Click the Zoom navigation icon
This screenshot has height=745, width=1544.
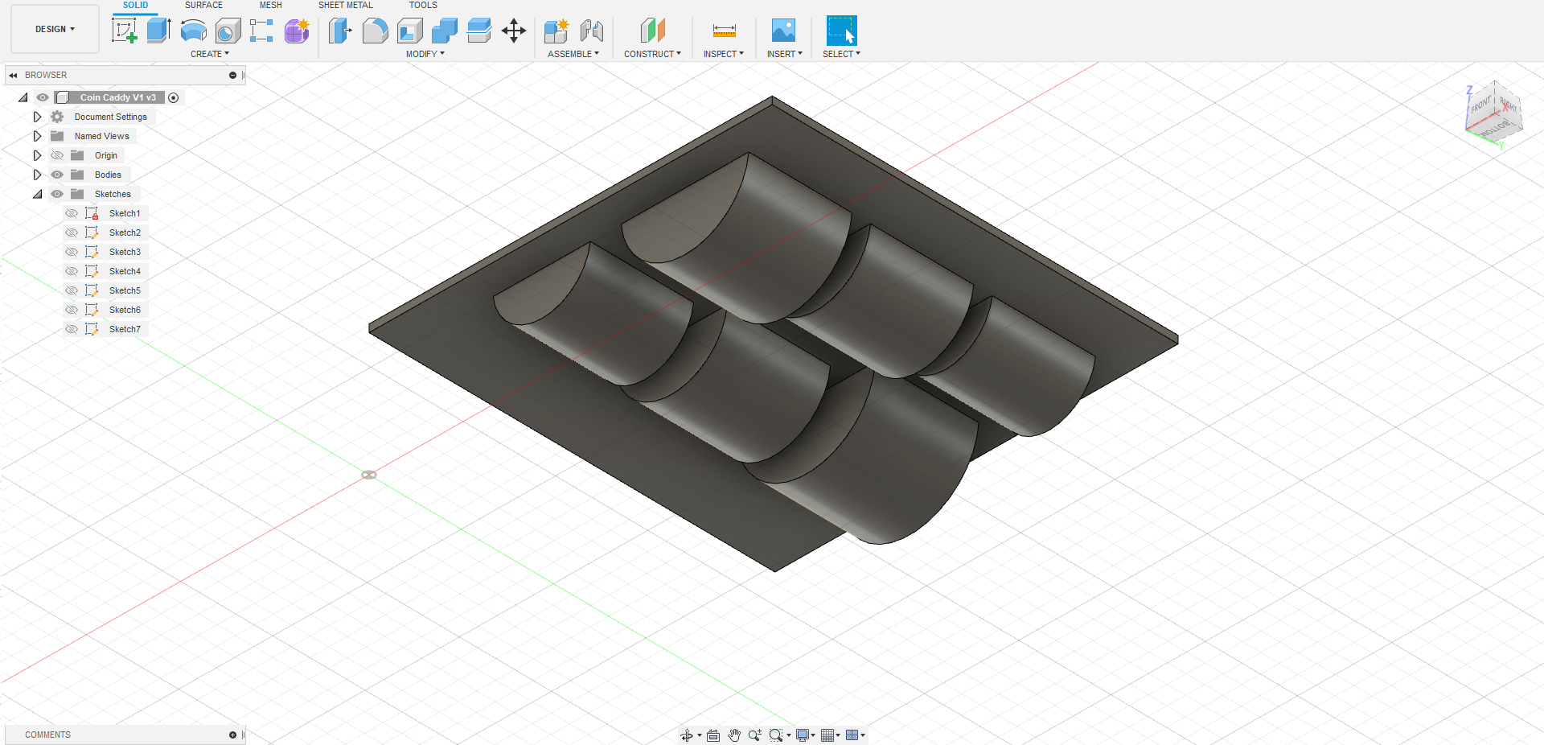[x=754, y=735]
